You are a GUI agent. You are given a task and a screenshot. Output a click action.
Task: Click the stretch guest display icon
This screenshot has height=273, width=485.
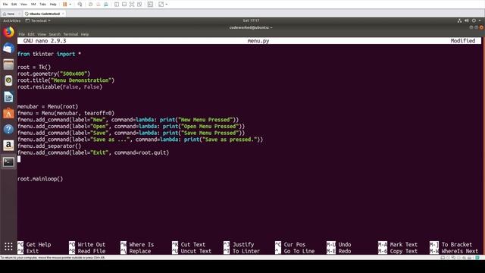click(161, 5)
